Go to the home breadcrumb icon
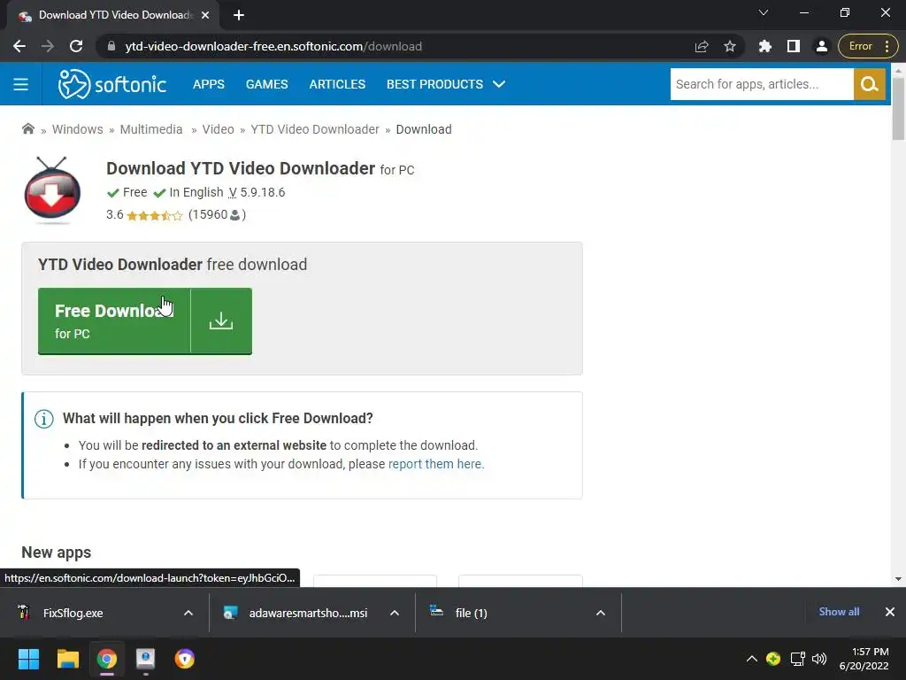 coord(27,129)
